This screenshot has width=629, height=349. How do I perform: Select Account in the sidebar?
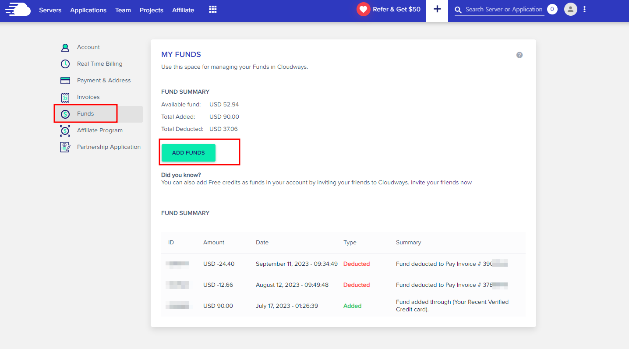tap(88, 47)
